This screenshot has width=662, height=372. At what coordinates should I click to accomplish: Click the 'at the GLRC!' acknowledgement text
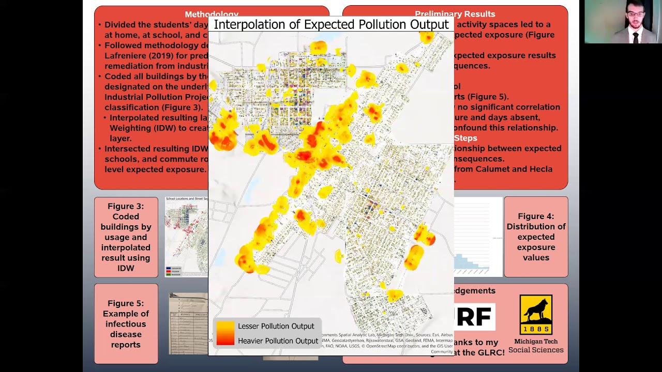click(x=479, y=352)
